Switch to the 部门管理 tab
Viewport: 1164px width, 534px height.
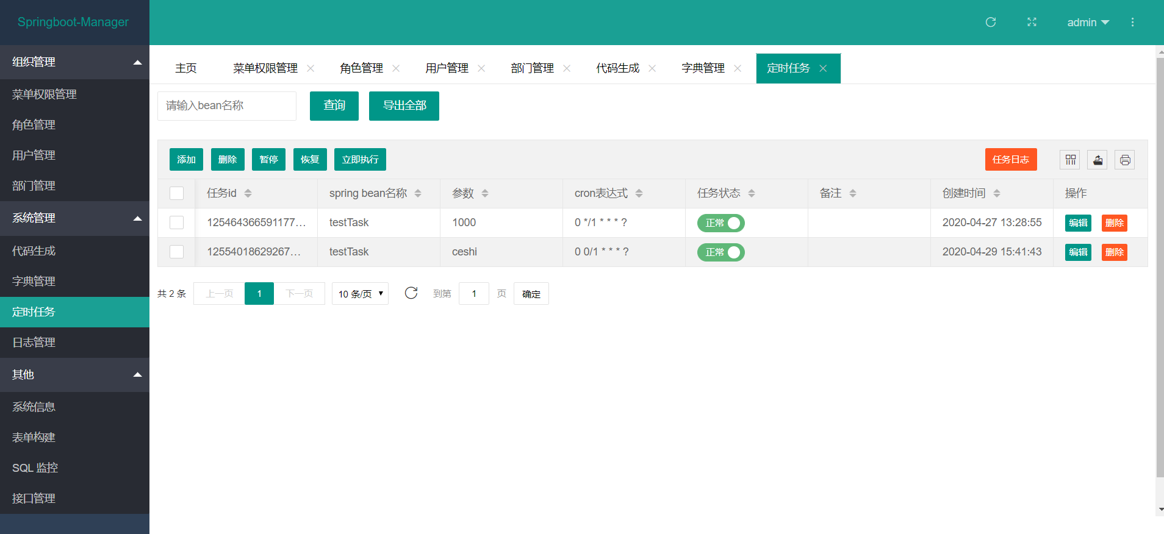[533, 68]
